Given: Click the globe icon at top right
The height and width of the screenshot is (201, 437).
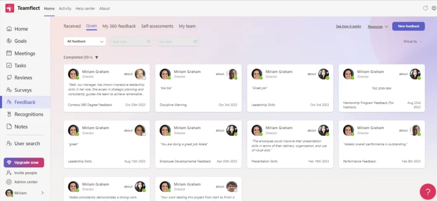Looking at the screenshot, I should pyautogui.click(x=434, y=8).
